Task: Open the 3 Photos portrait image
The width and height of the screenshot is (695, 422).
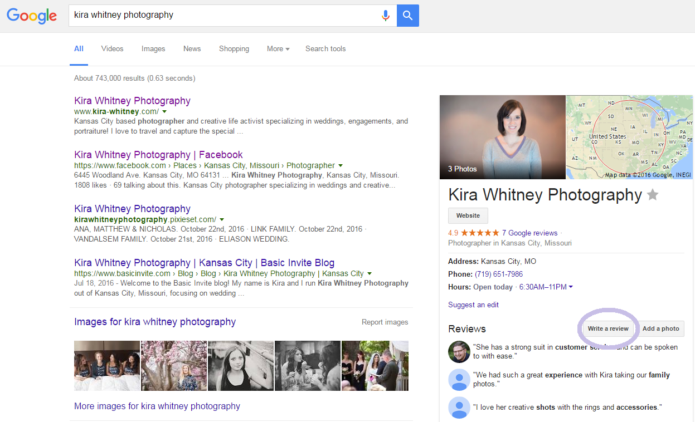Action: (502, 137)
